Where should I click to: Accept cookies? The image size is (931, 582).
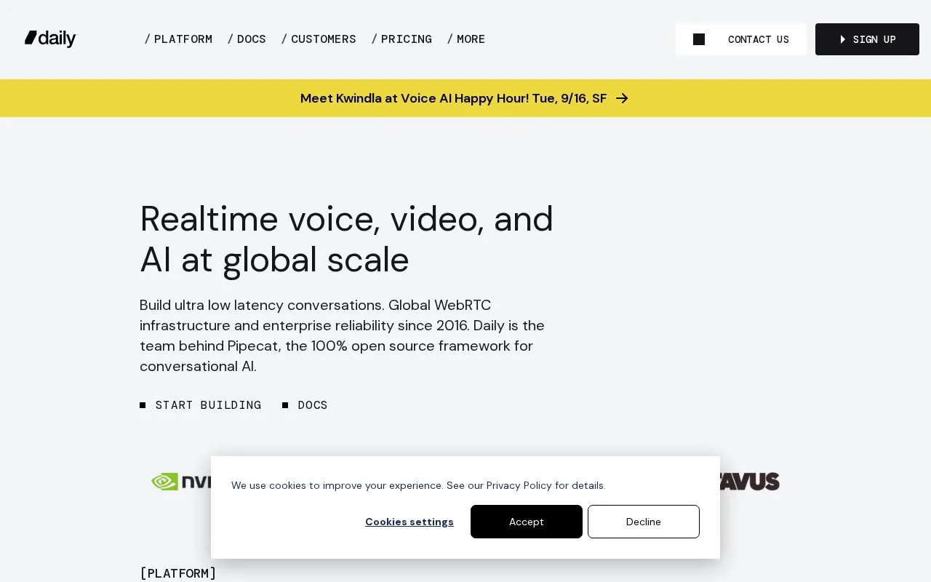[x=527, y=522]
